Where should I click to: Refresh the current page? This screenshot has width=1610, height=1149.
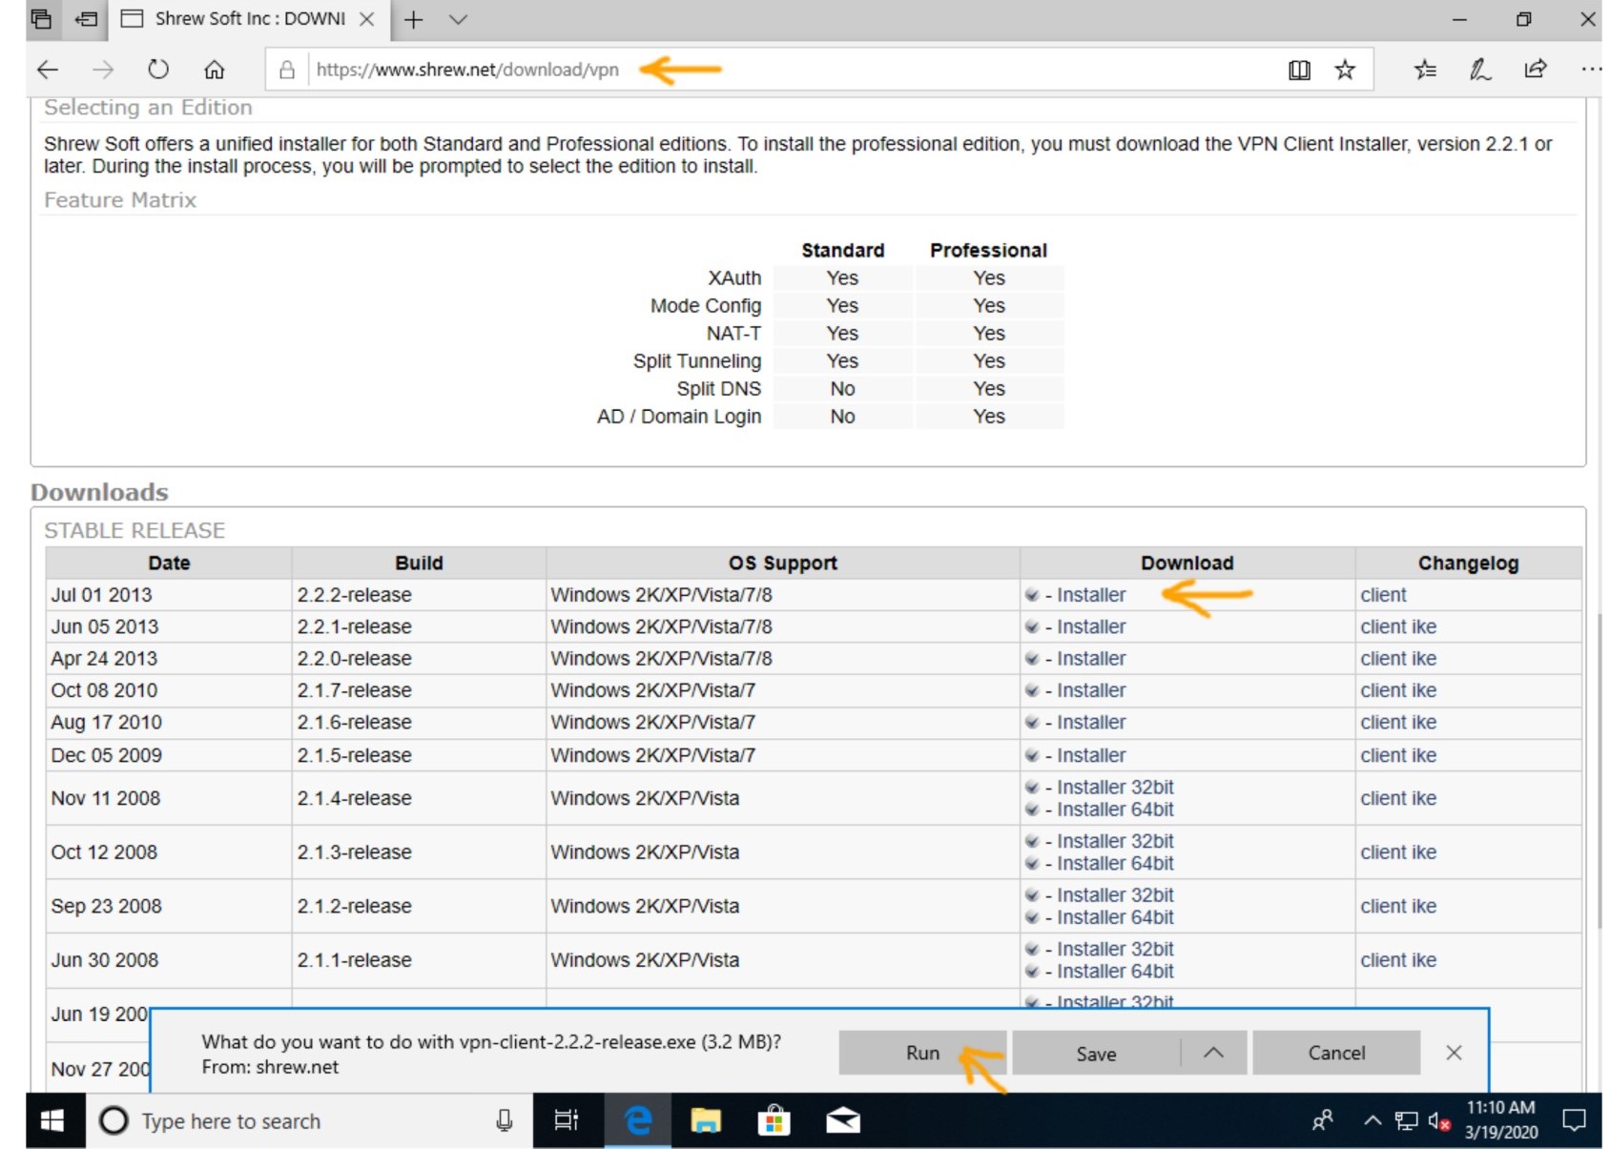coord(158,70)
